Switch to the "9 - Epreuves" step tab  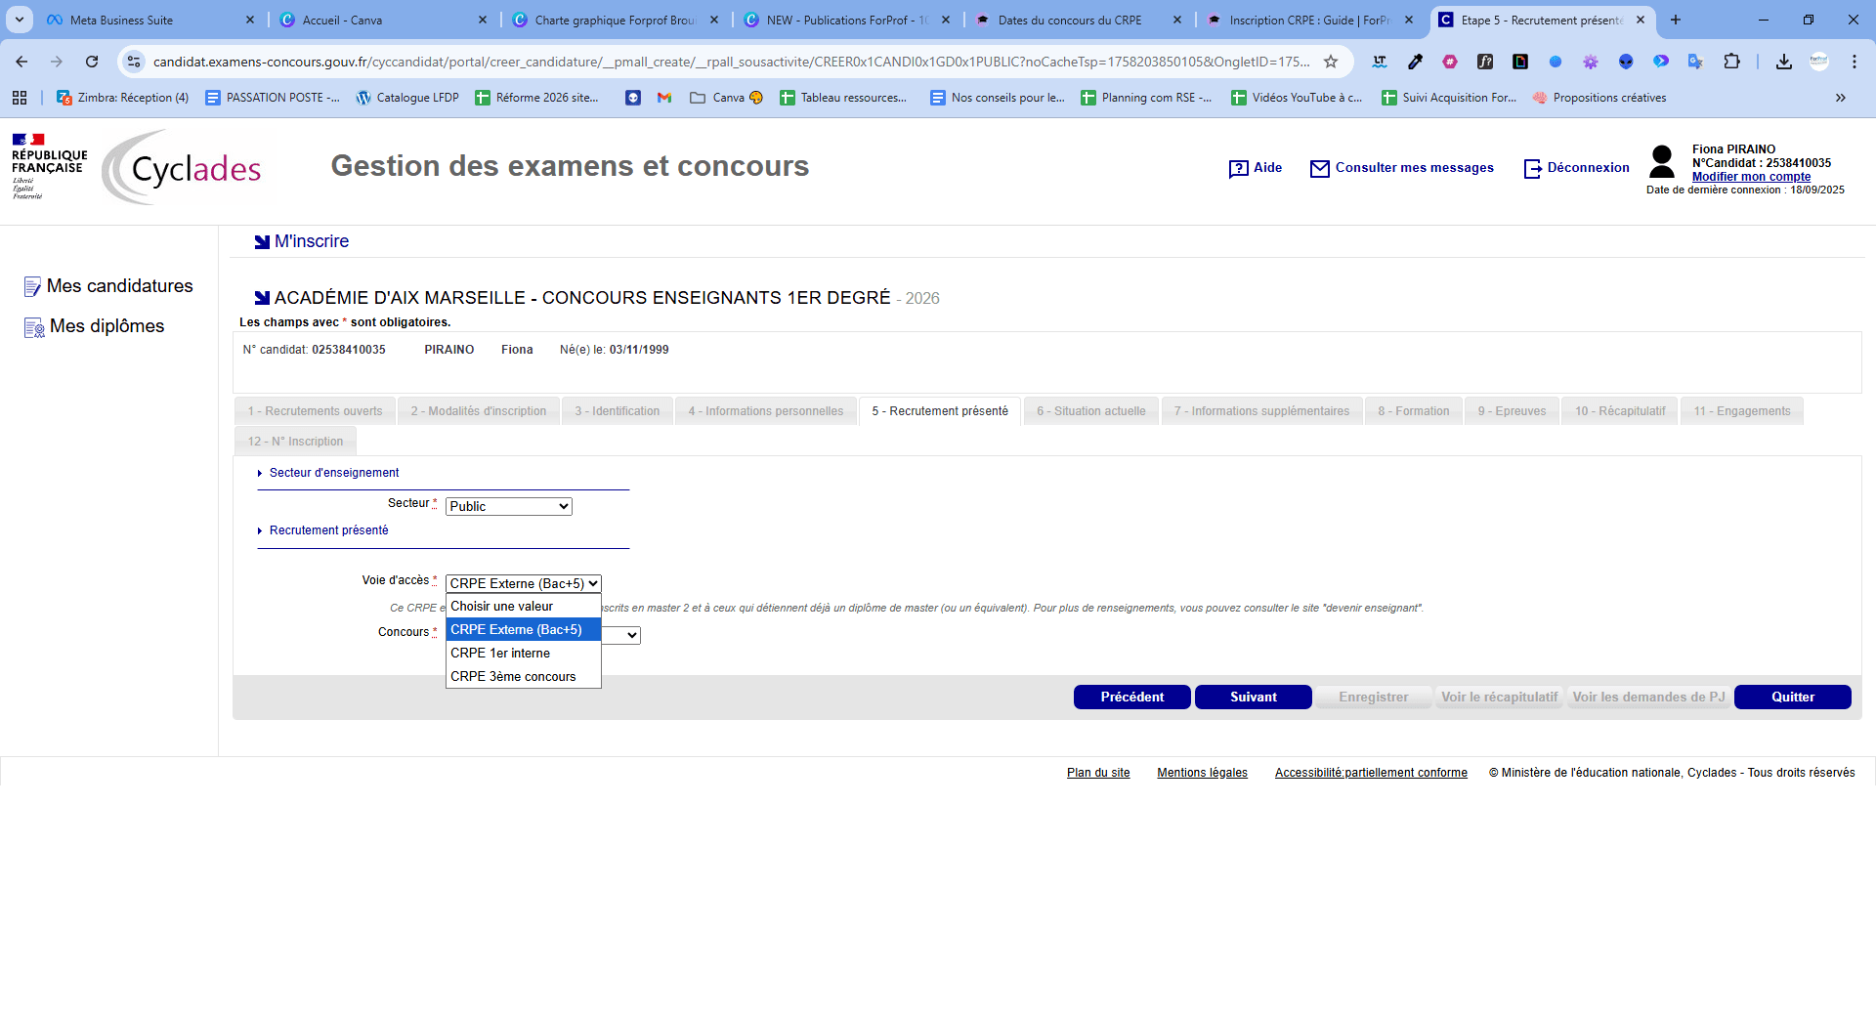click(x=1512, y=410)
